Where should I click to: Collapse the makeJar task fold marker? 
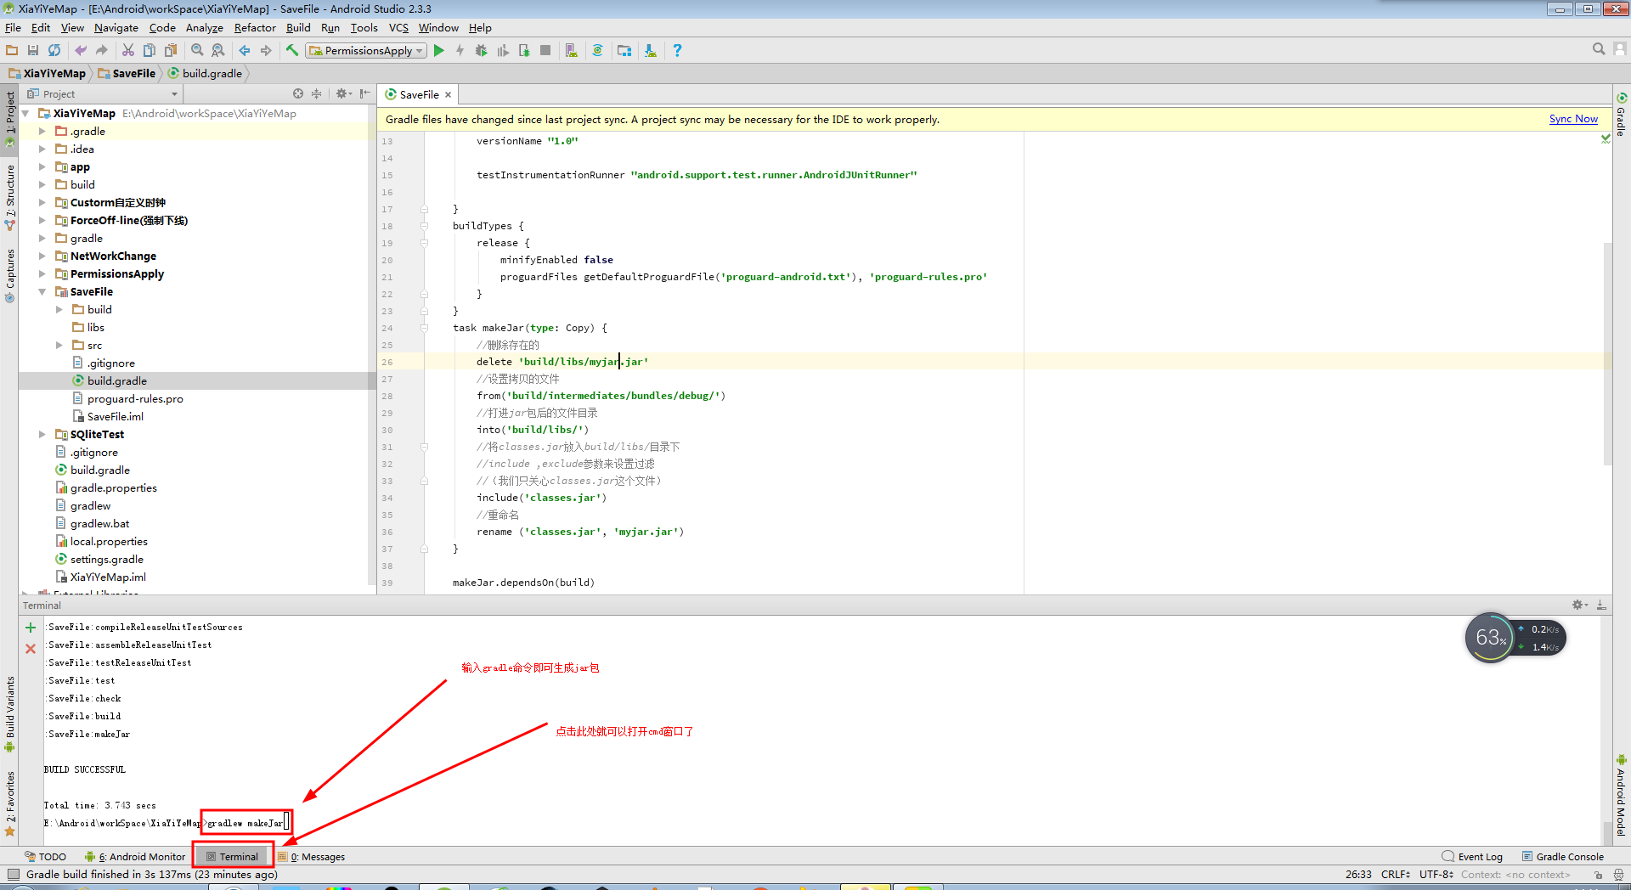click(x=424, y=328)
